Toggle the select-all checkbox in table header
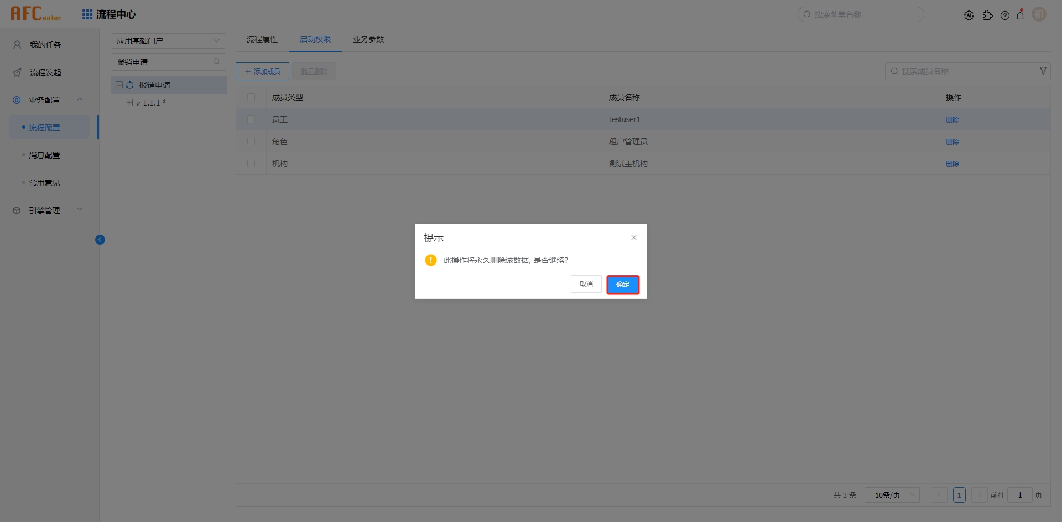Screen dimensions: 1062x522 coord(251,97)
